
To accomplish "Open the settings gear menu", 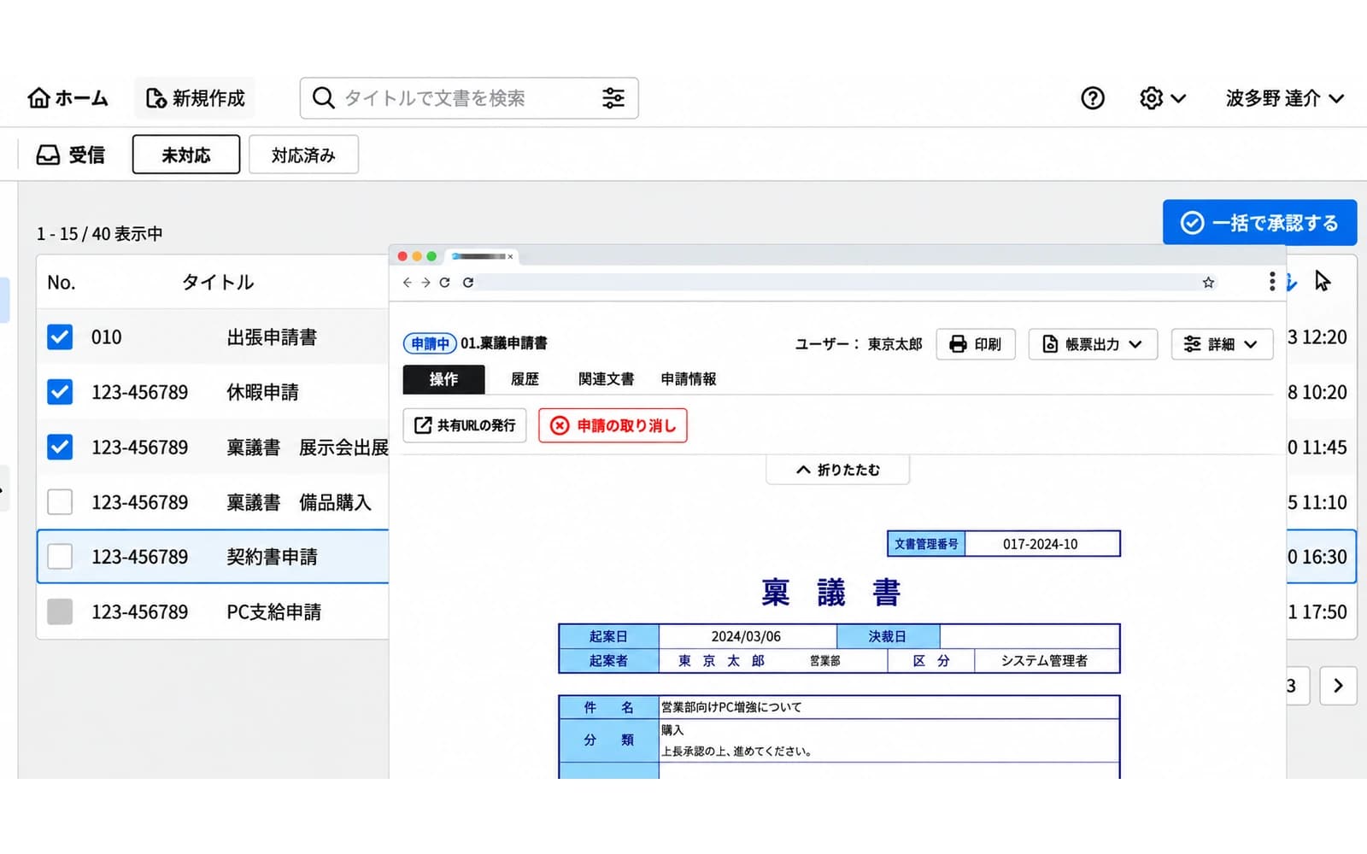I will point(1162,98).
